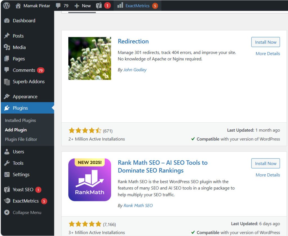Open Rank Math SEO plugin title link

[163, 166]
